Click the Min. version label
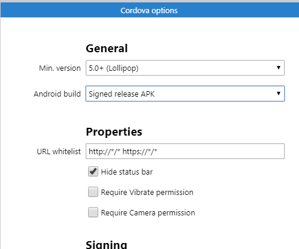 point(60,68)
